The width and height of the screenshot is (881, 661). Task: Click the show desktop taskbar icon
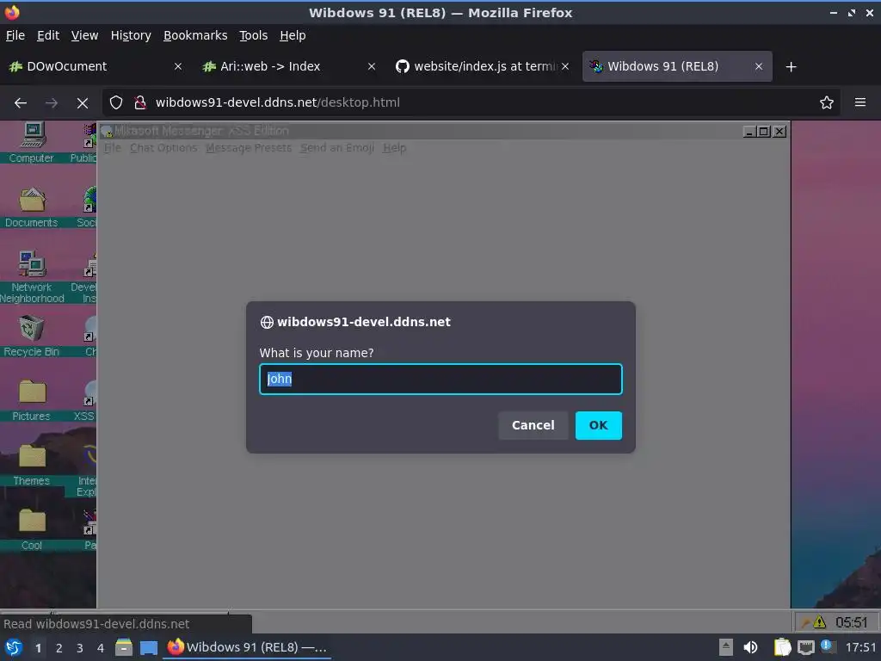click(x=149, y=647)
